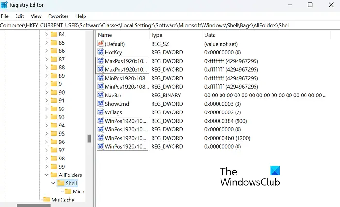340x207 pixels.
Task: Select the ShowCmd value name
Action: click(117, 104)
